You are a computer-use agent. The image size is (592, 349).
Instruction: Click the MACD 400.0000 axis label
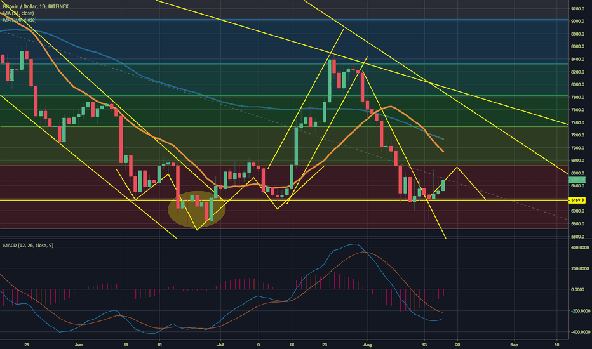pos(580,247)
